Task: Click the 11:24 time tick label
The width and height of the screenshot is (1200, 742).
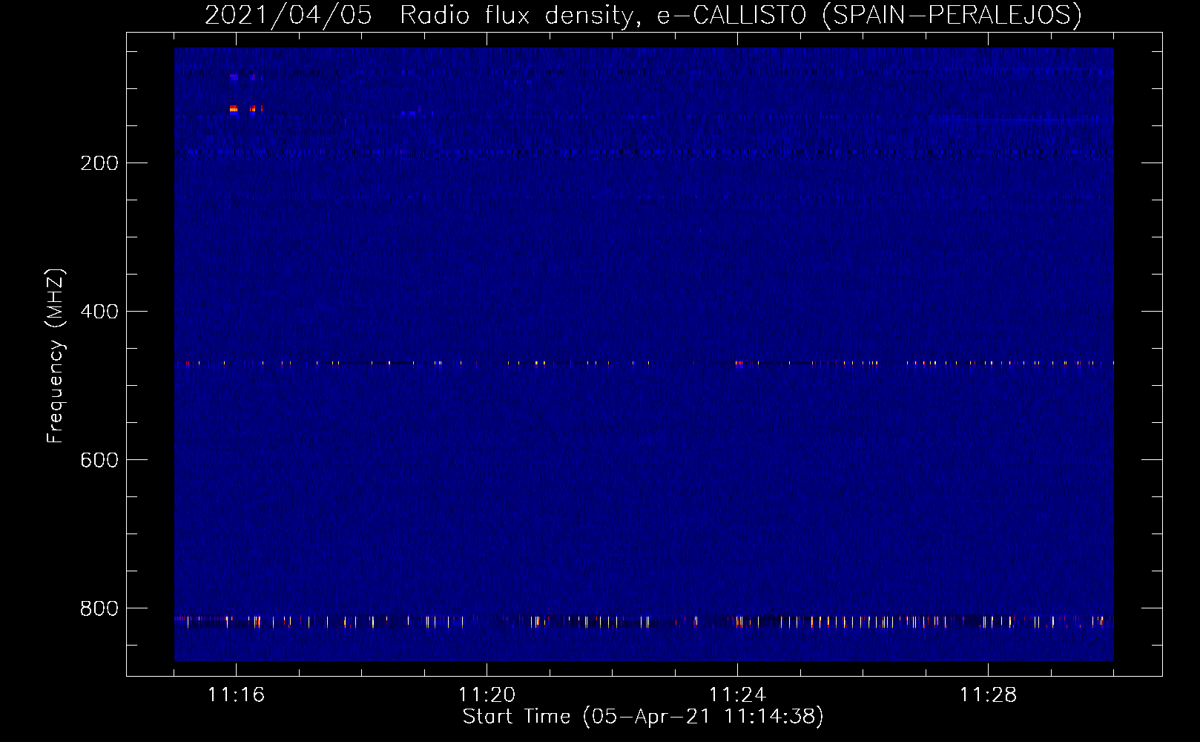Action: (x=737, y=695)
